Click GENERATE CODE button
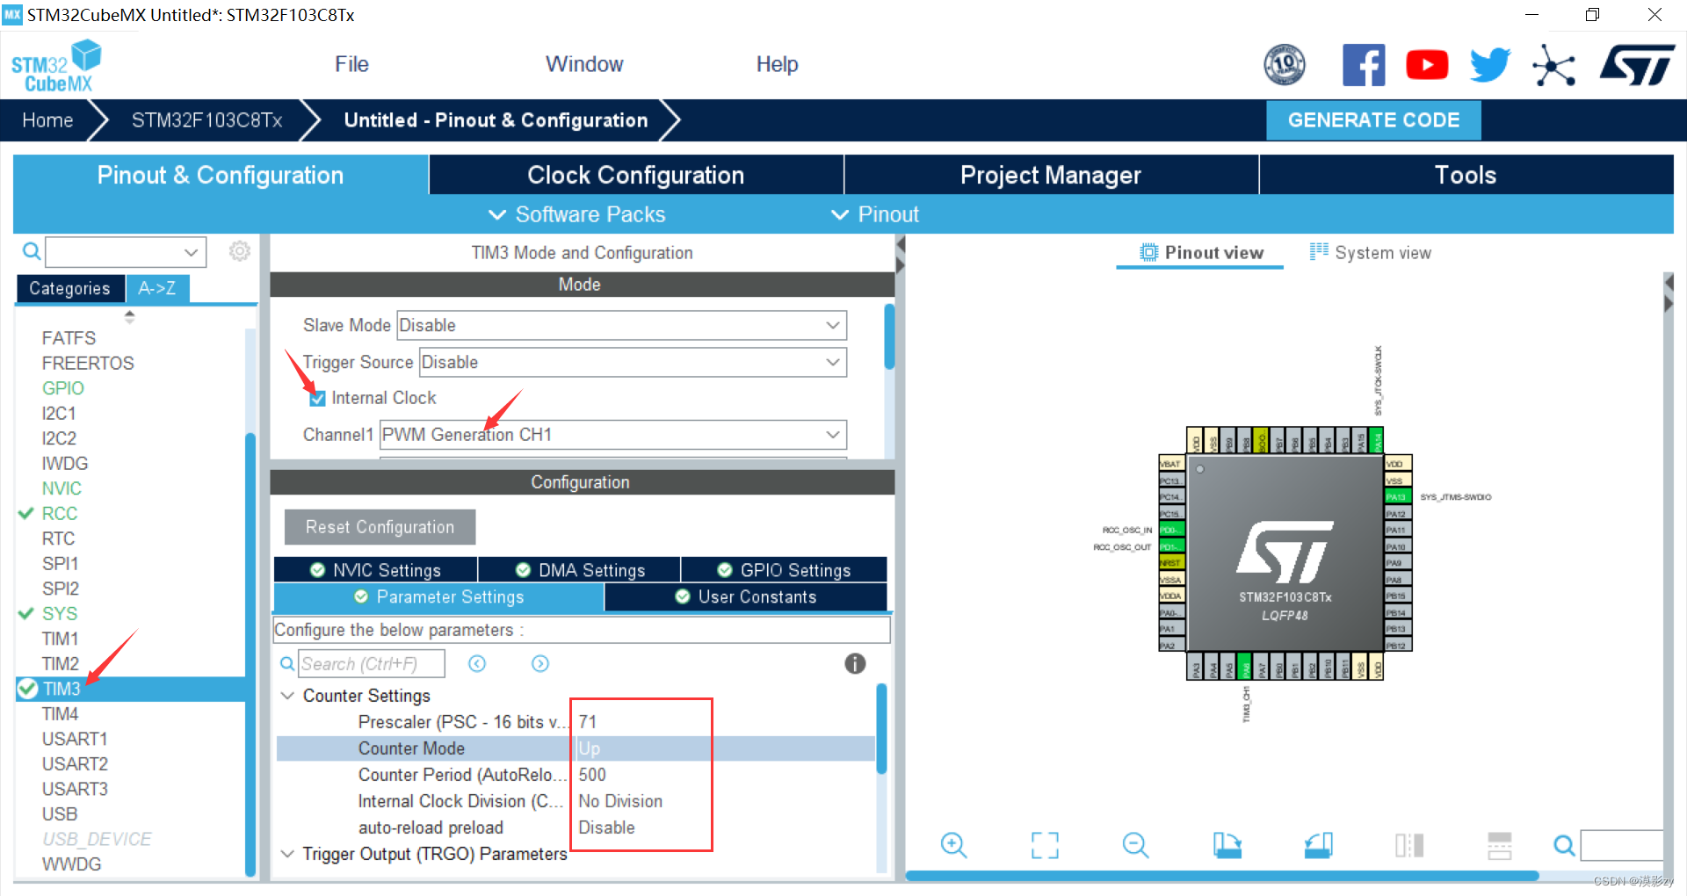The image size is (1687, 896). (x=1373, y=120)
